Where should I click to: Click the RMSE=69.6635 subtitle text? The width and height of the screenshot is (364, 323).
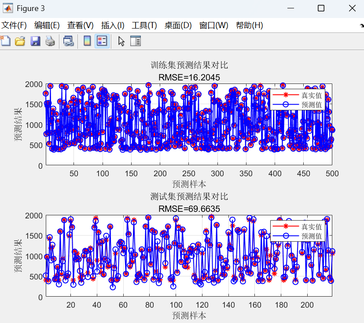[x=189, y=209]
